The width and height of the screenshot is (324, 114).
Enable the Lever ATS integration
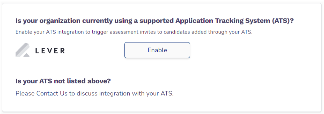tap(157, 50)
